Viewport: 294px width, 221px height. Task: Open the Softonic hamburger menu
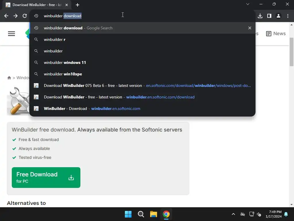11,34
